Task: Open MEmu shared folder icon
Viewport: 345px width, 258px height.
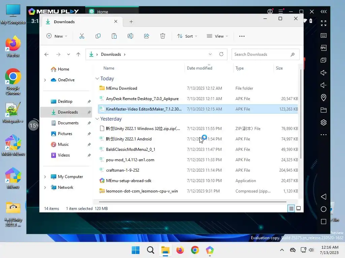Action: [323, 110]
